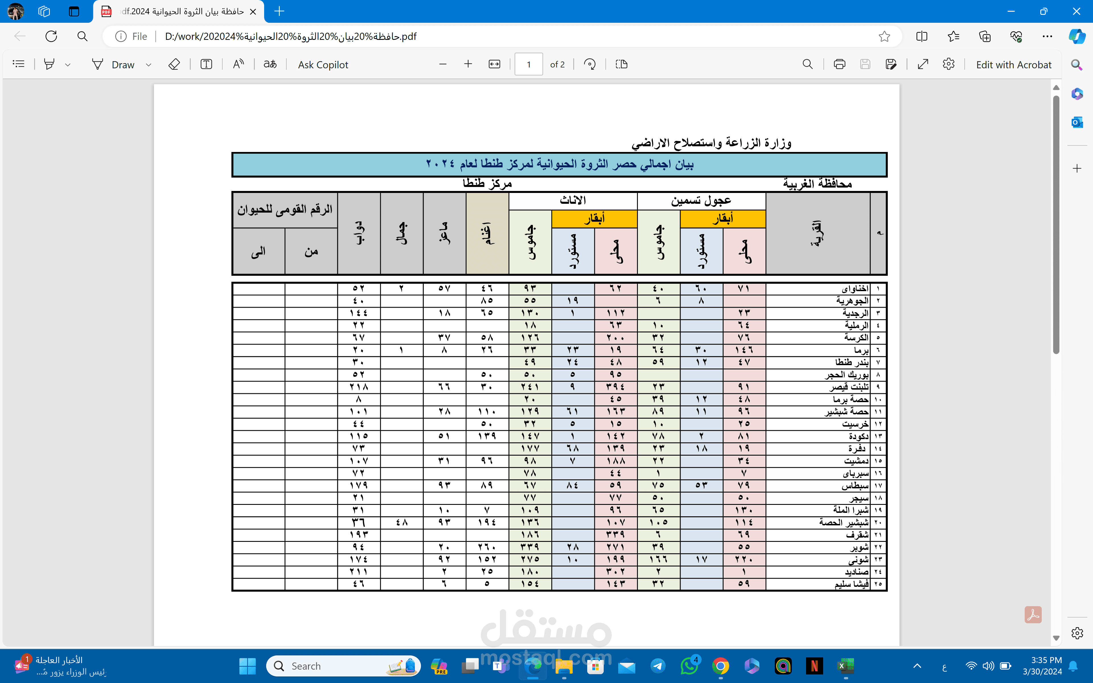1093x683 pixels.
Task: Click the address bar search icon
Action: [82, 36]
